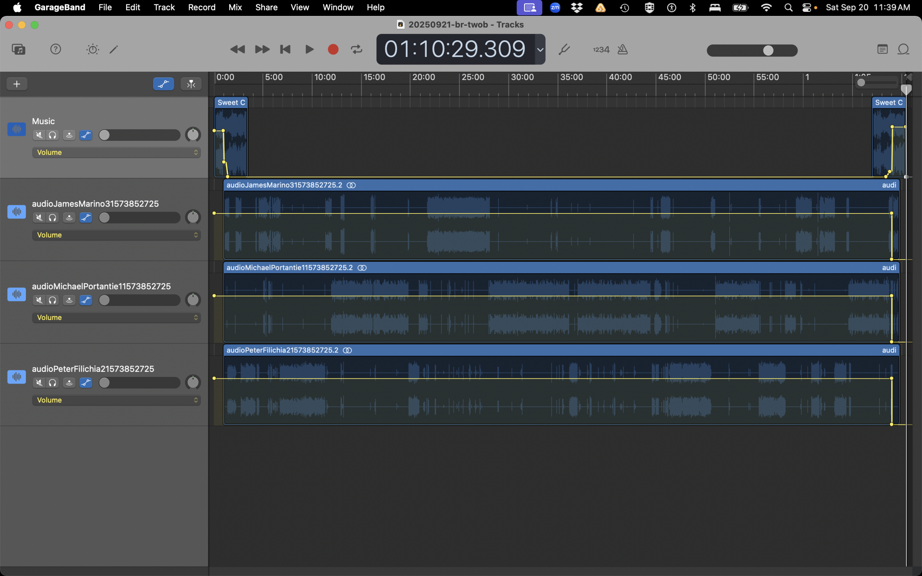Mute the audioPeterFilichia track
The height and width of the screenshot is (576, 922).
point(39,383)
